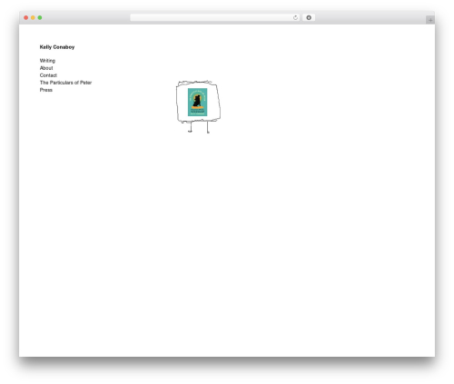This screenshot has width=454, height=384.
Task: Click the browser reload icon
Action: [295, 18]
